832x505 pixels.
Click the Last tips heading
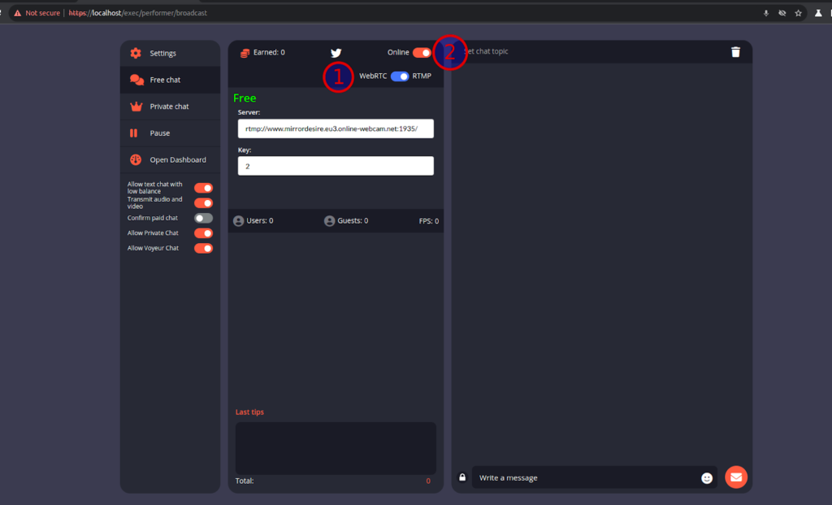click(x=249, y=412)
